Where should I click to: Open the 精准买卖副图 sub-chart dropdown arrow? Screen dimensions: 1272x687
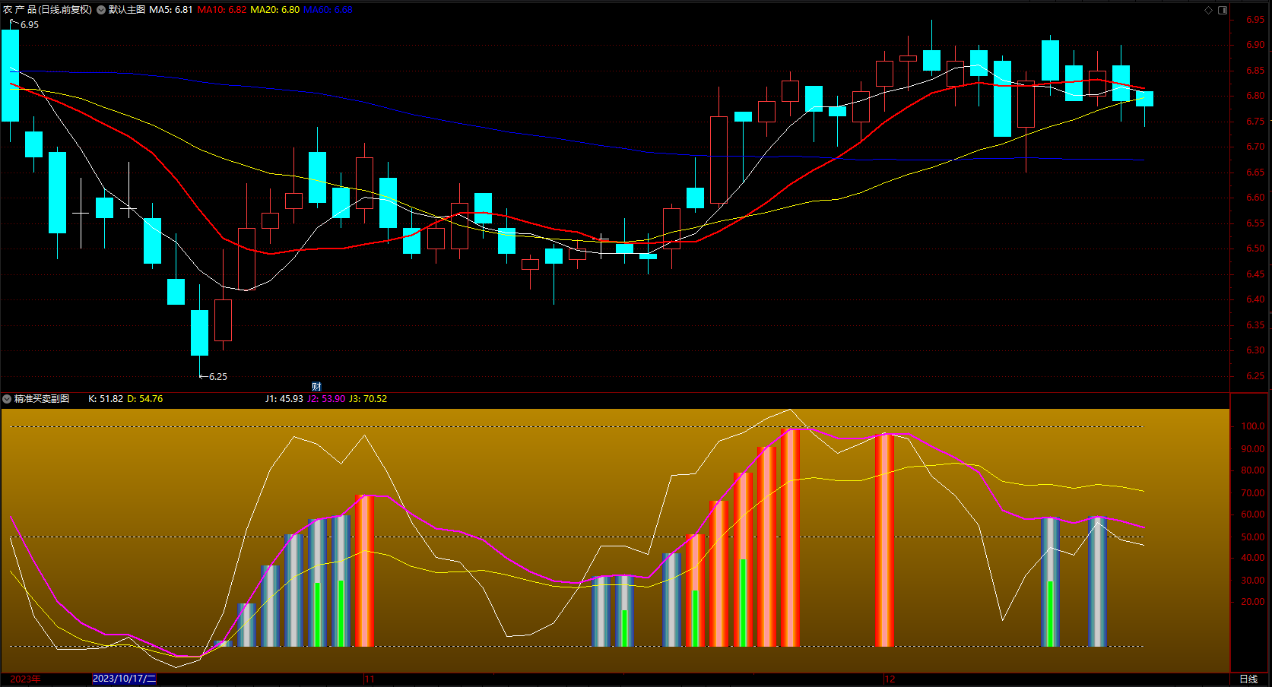[7, 399]
